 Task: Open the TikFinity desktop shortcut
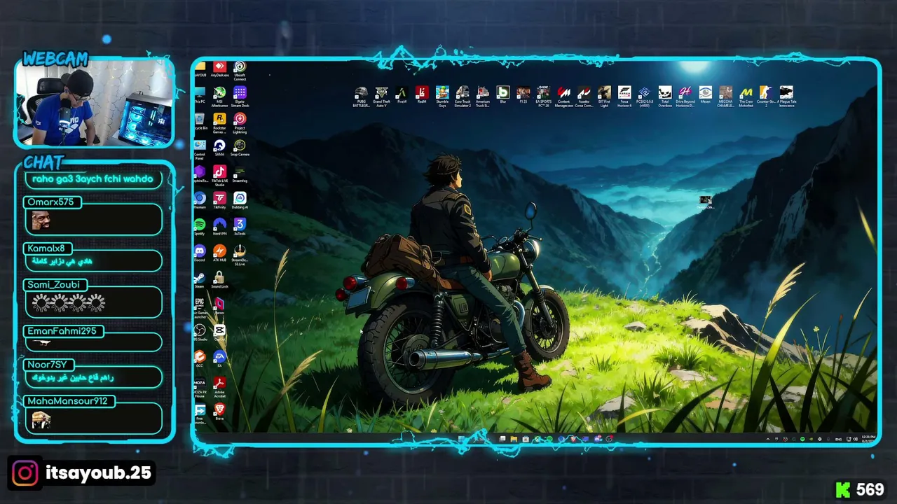(219, 201)
